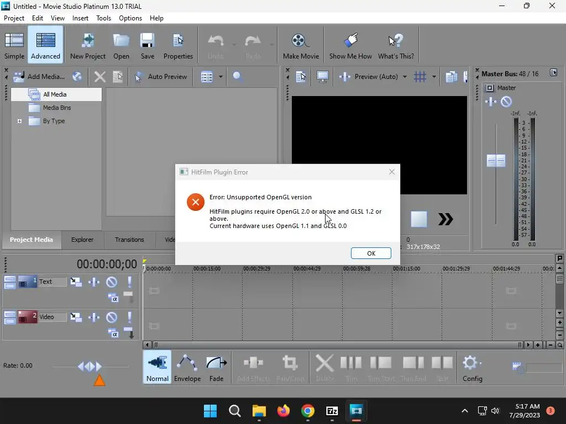Click the preview external monitor icon

point(322,76)
